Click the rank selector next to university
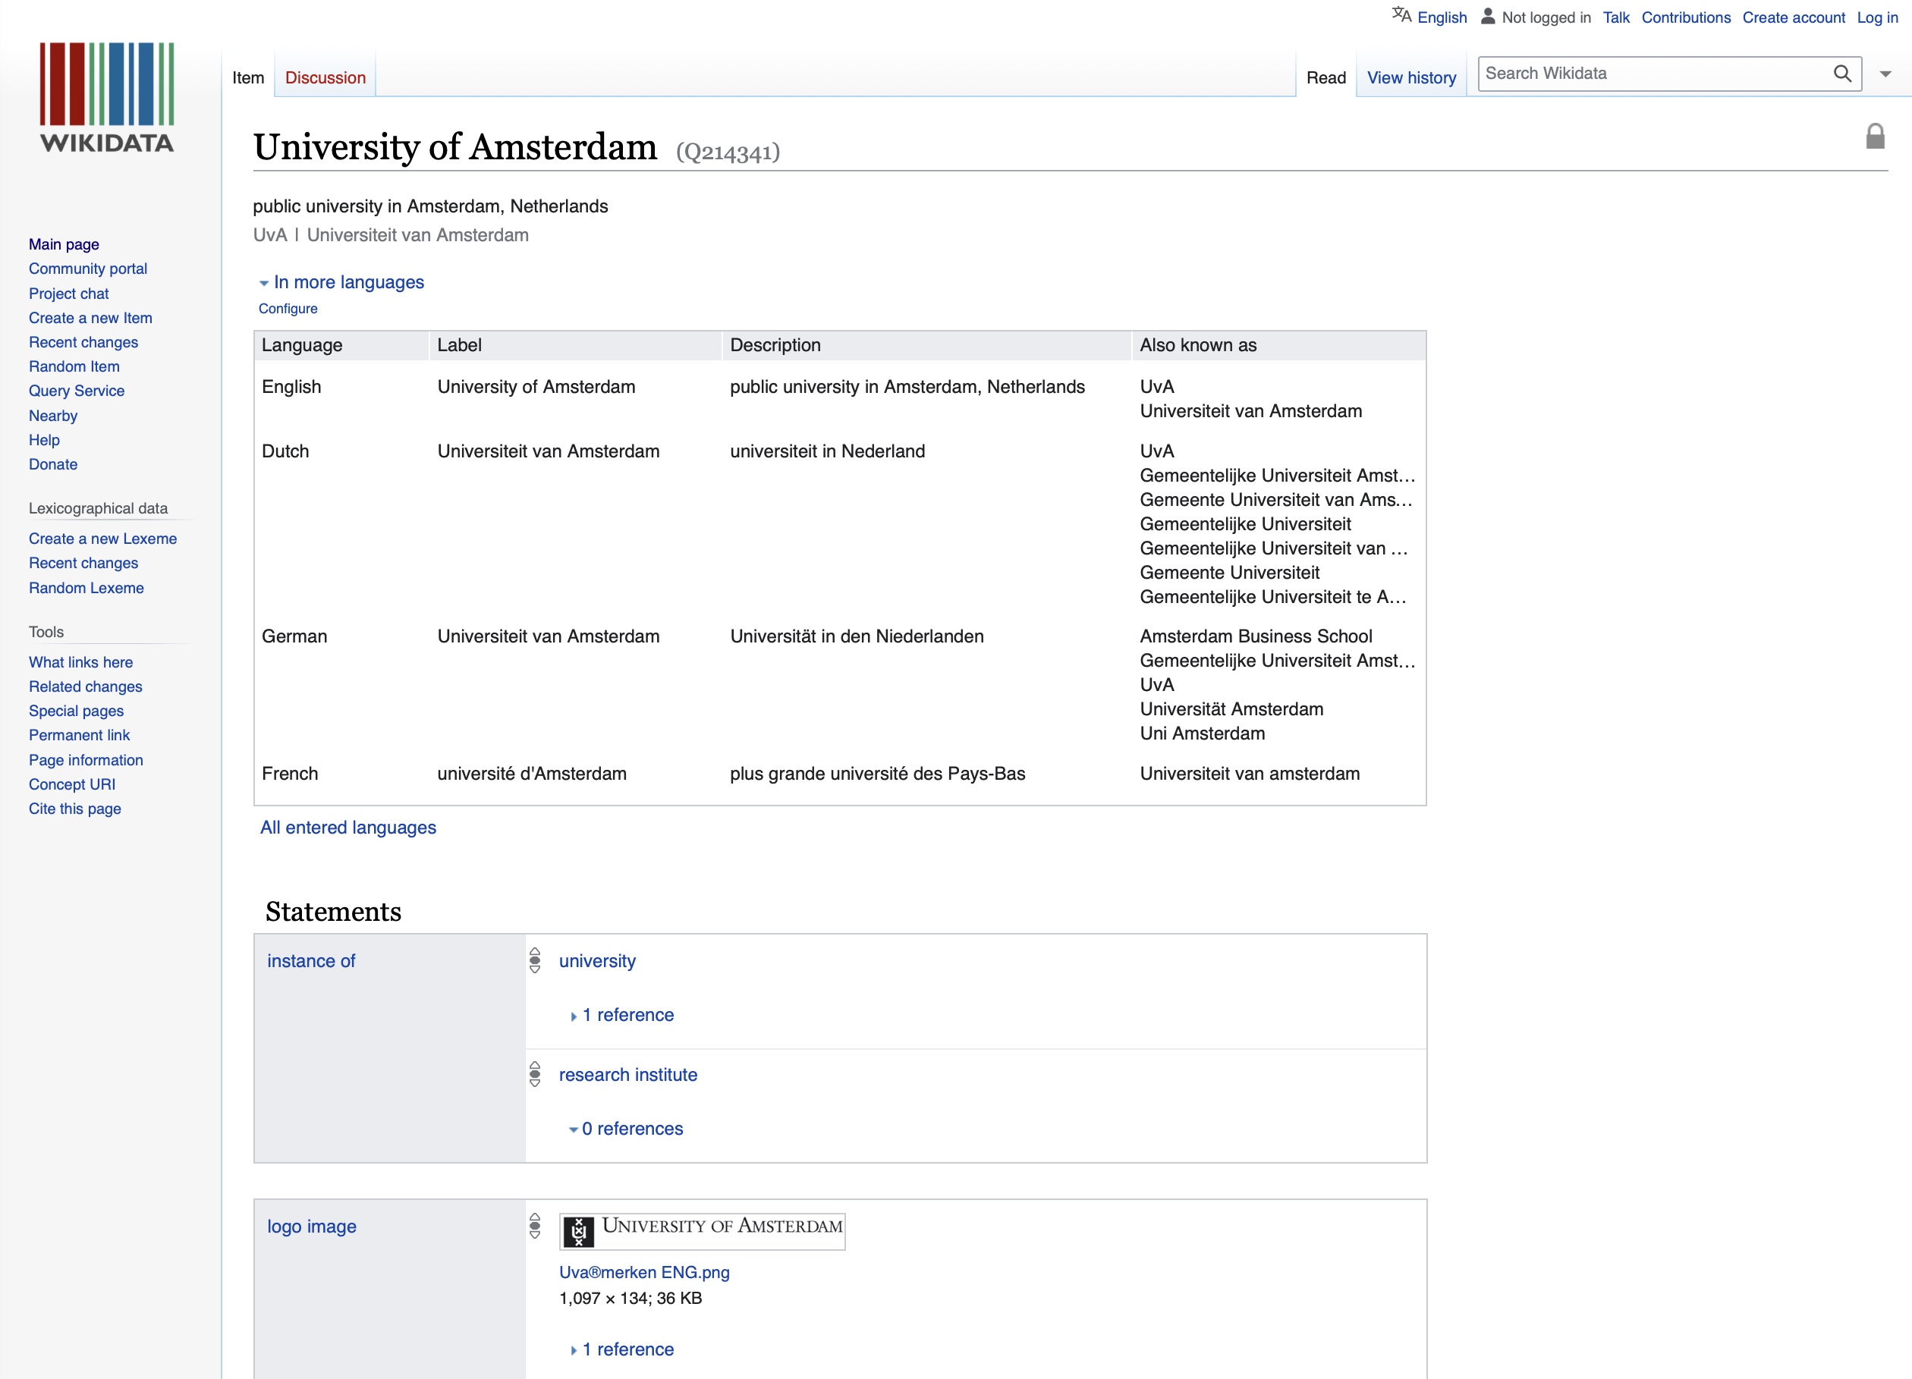 (x=534, y=960)
